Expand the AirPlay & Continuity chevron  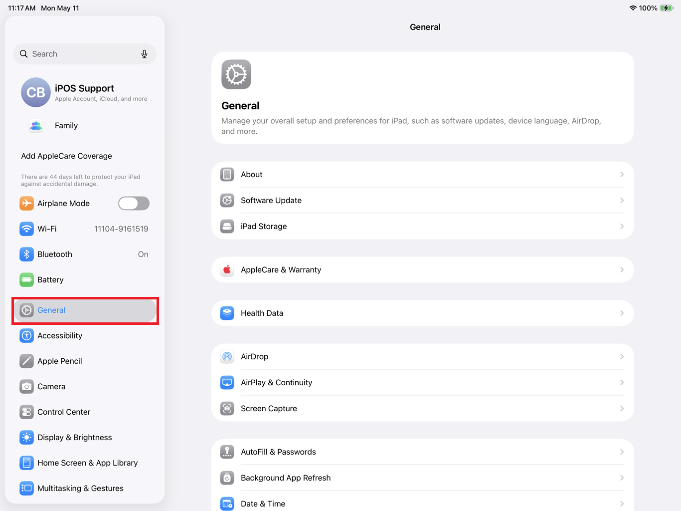[622, 382]
